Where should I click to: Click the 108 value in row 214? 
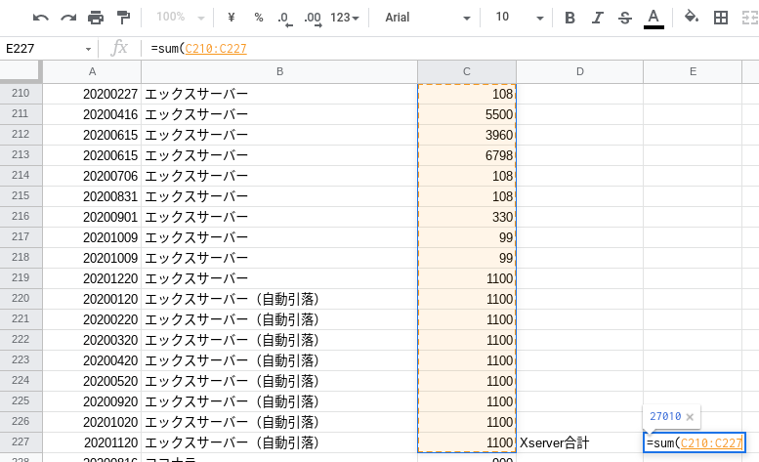tap(467, 176)
